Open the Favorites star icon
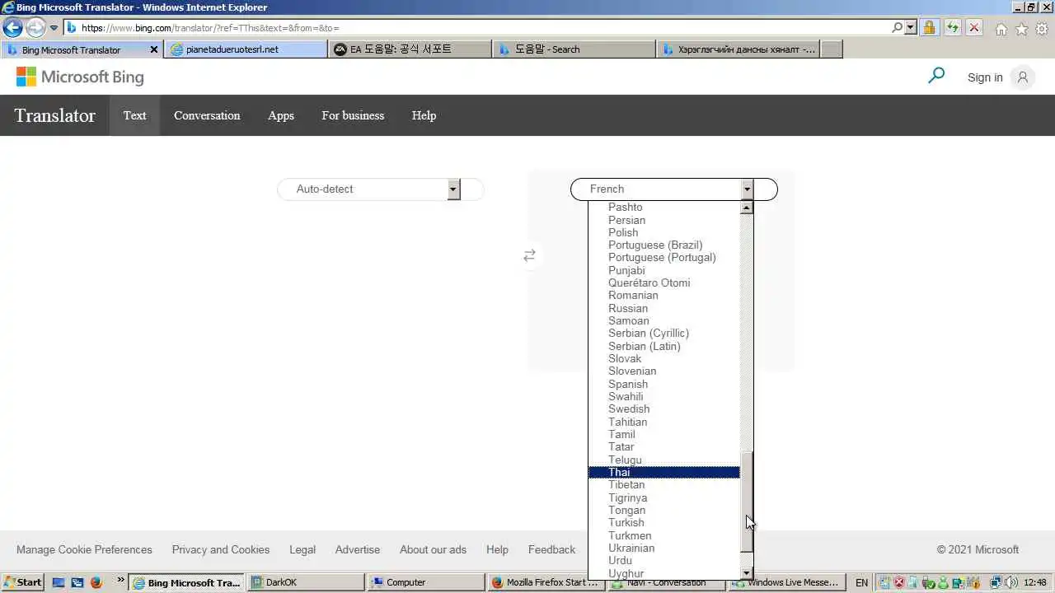 pos(1021,29)
